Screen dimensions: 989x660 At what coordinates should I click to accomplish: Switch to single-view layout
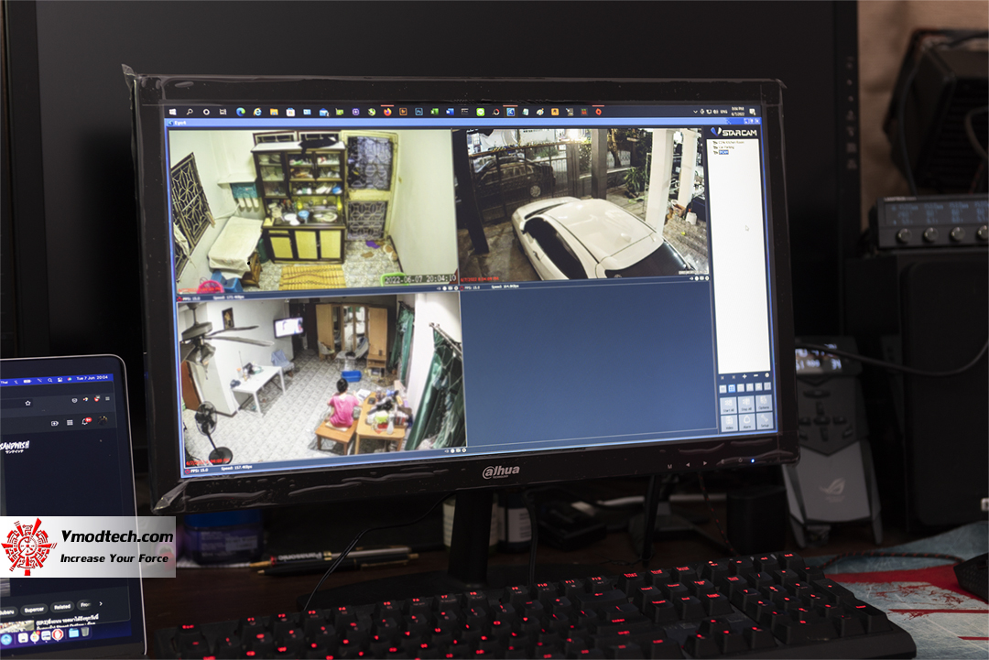point(723,389)
